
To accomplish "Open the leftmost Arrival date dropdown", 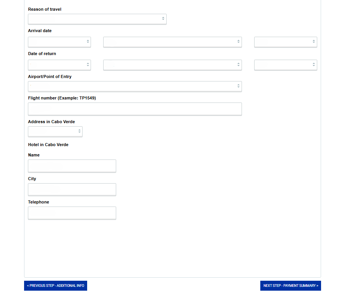I will click(x=59, y=42).
